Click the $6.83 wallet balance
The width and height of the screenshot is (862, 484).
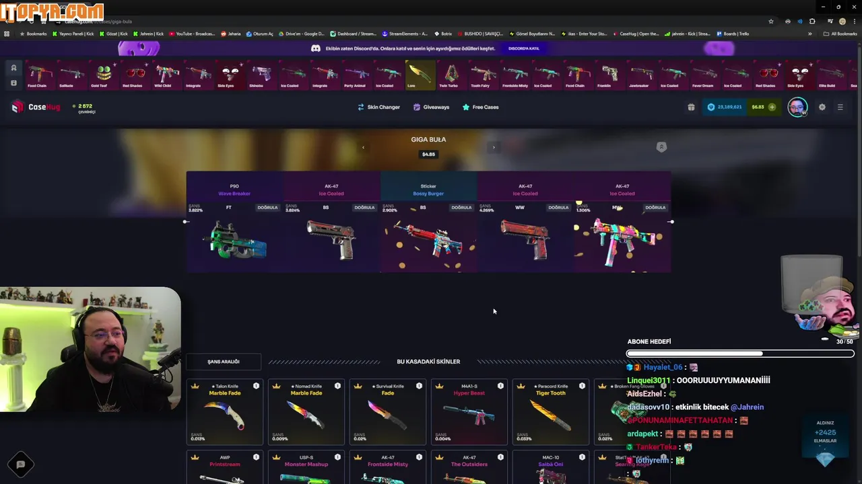(758, 107)
